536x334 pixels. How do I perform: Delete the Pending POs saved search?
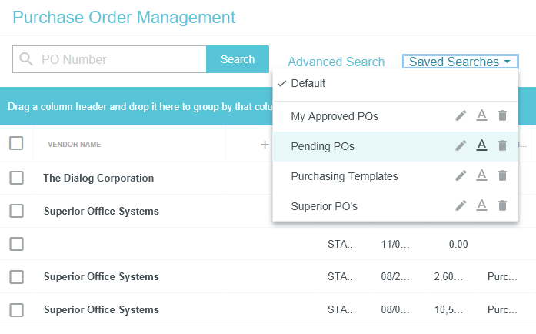(x=502, y=145)
